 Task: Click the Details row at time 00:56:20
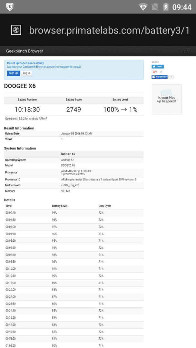(x=74, y=339)
